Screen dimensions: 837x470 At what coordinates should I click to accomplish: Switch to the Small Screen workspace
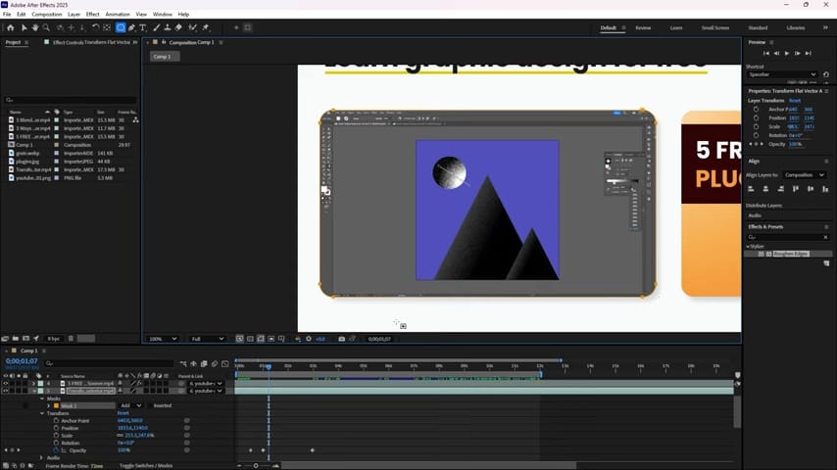[715, 27]
